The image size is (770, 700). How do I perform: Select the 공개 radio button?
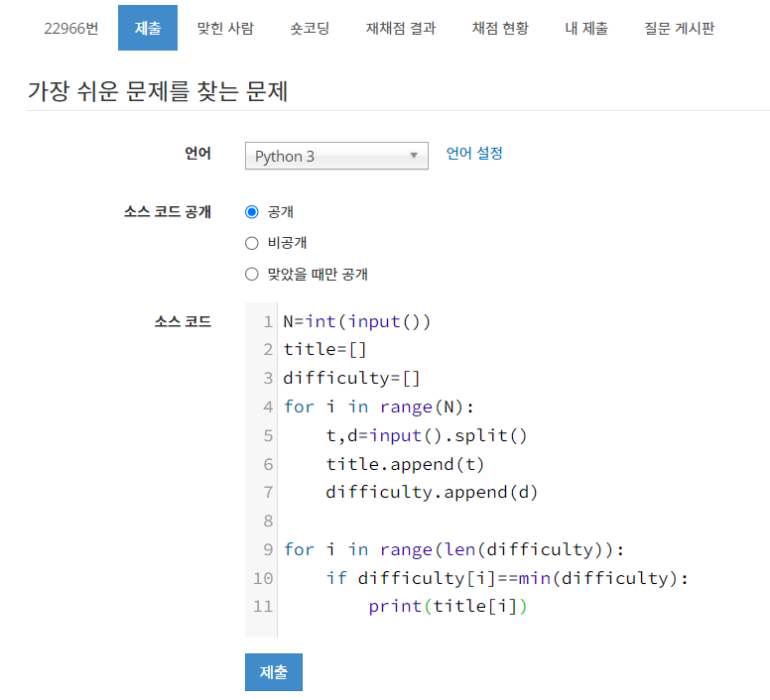251,212
